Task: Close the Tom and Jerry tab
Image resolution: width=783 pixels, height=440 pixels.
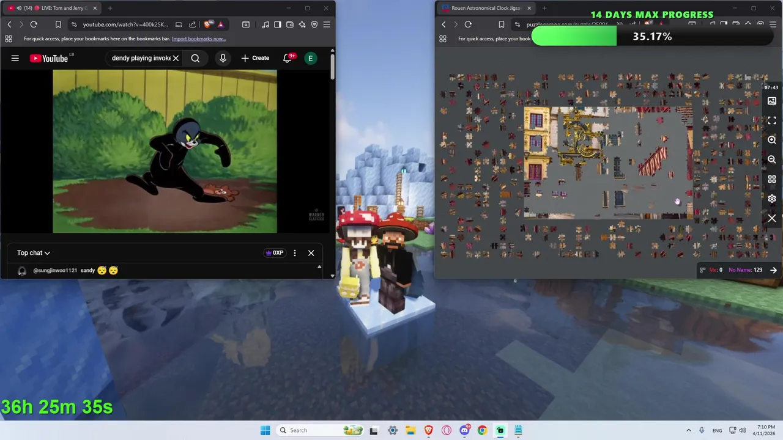Action: tap(95, 8)
